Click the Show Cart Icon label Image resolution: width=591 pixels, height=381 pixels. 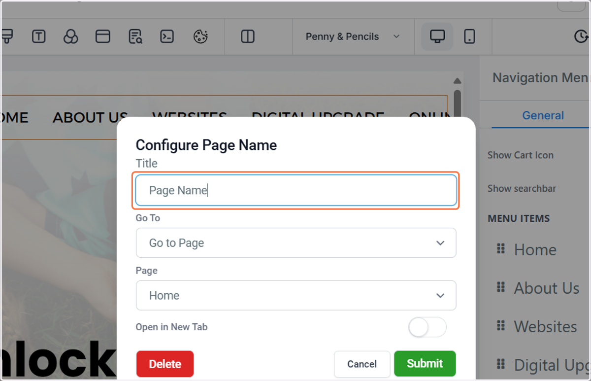521,155
